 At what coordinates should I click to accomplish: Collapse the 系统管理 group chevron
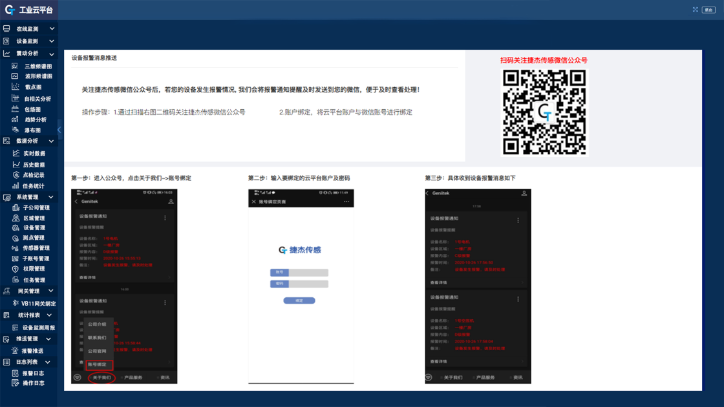click(51, 197)
